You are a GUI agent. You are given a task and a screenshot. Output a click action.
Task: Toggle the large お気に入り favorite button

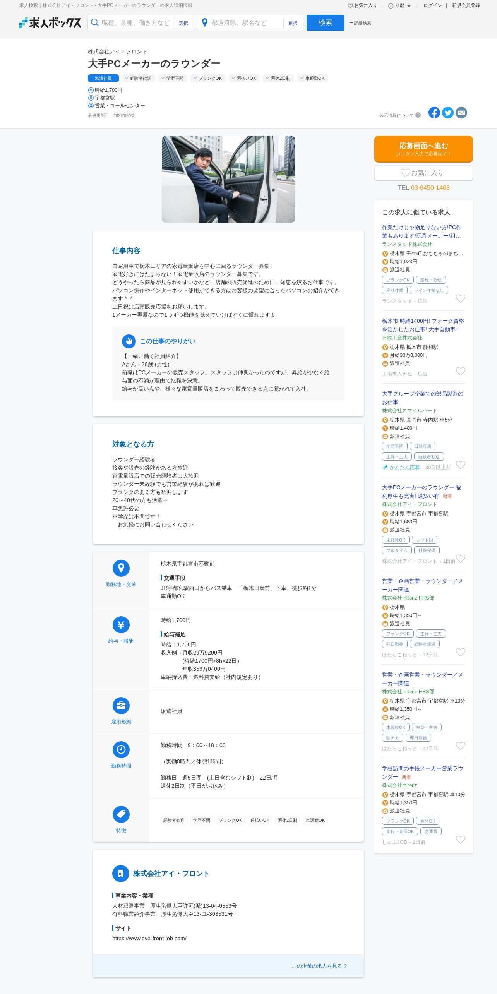click(423, 173)
